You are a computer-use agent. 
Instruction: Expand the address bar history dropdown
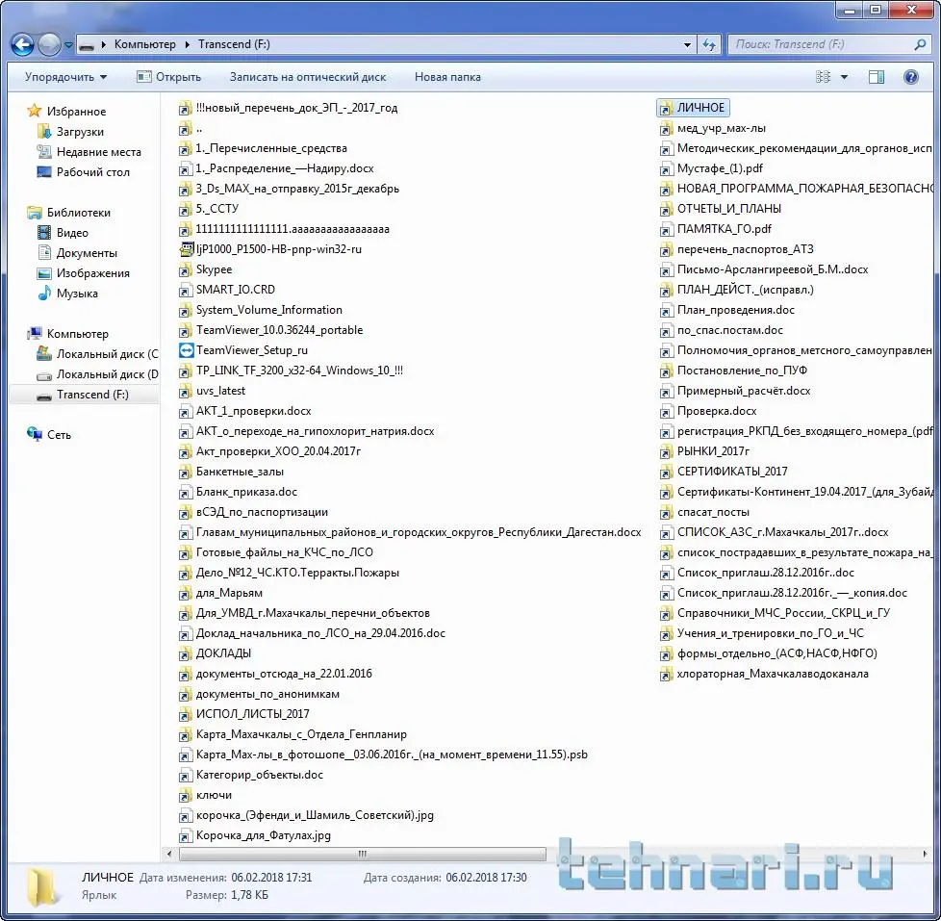(687, 44)
